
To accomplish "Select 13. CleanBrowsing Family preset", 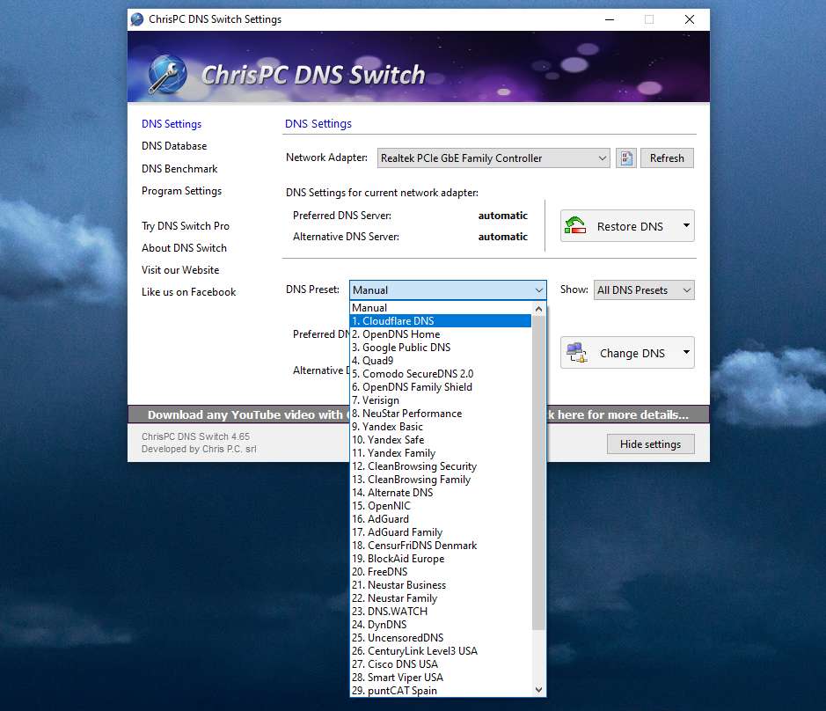I will [441, 479].
